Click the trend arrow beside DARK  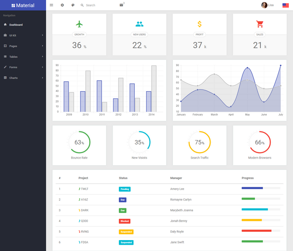coord(80,210)
